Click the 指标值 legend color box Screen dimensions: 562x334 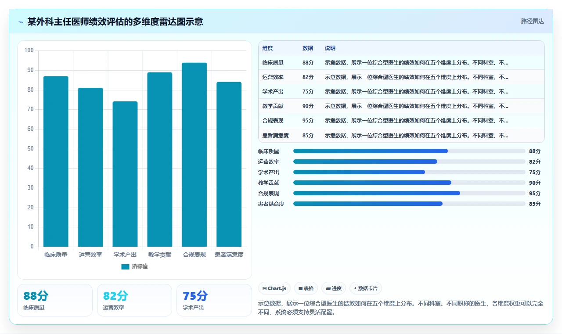125,266
